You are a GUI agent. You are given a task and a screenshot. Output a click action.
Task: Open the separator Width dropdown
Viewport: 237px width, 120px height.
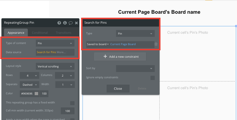tap(65, 85)
